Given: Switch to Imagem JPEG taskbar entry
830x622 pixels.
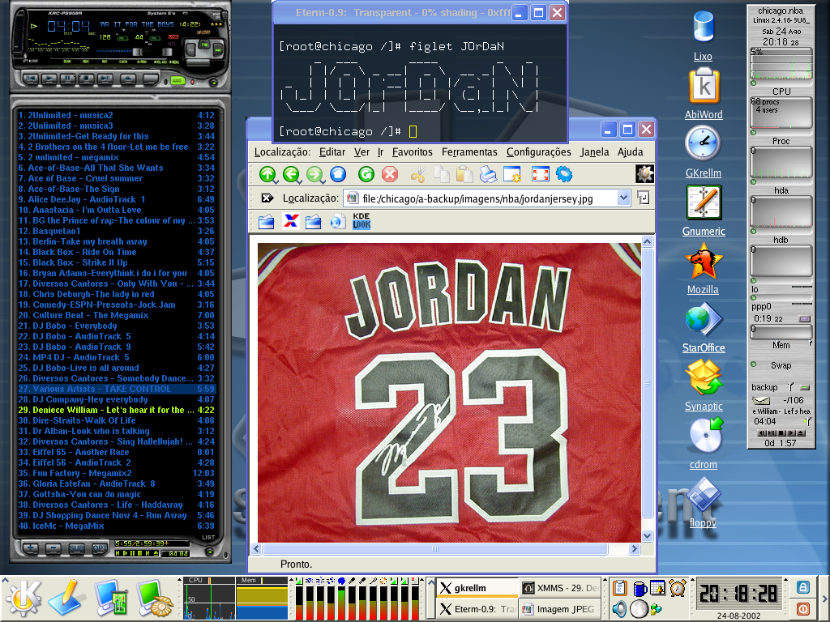Looking at the screenshot, I should tap(559, 609).
